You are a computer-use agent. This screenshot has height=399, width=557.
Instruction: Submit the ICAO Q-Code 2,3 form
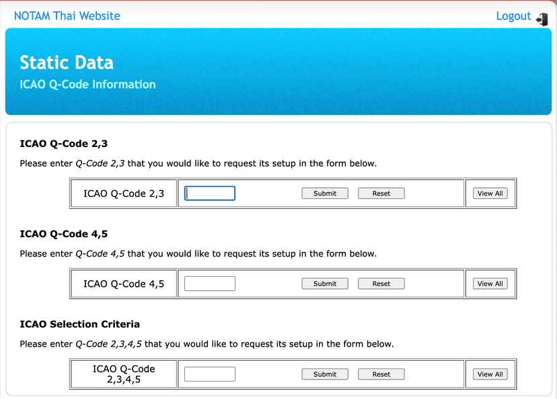[325, 193]
